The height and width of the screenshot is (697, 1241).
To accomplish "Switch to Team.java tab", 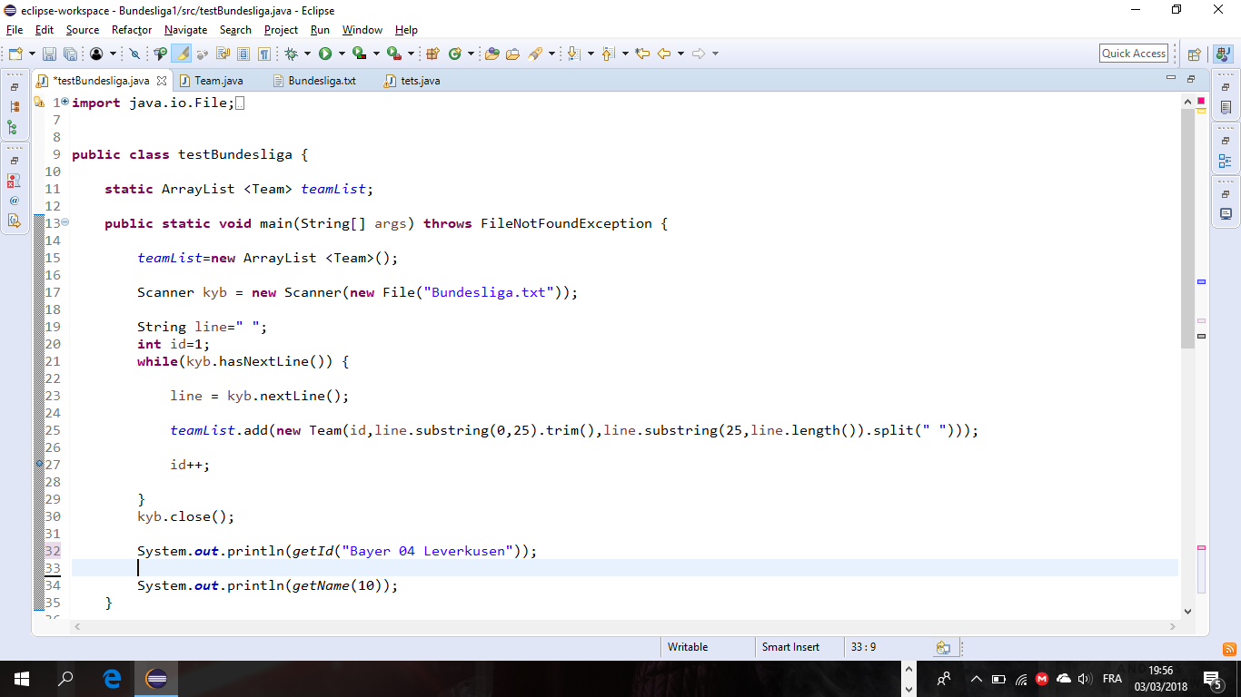I will pyautogui.click(x=219, y=81).
